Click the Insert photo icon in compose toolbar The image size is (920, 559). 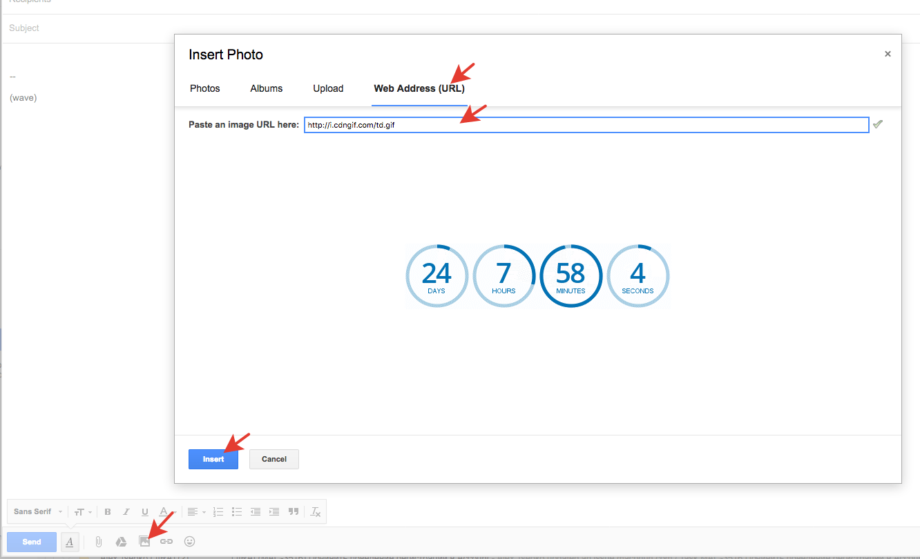click(144, 541)
